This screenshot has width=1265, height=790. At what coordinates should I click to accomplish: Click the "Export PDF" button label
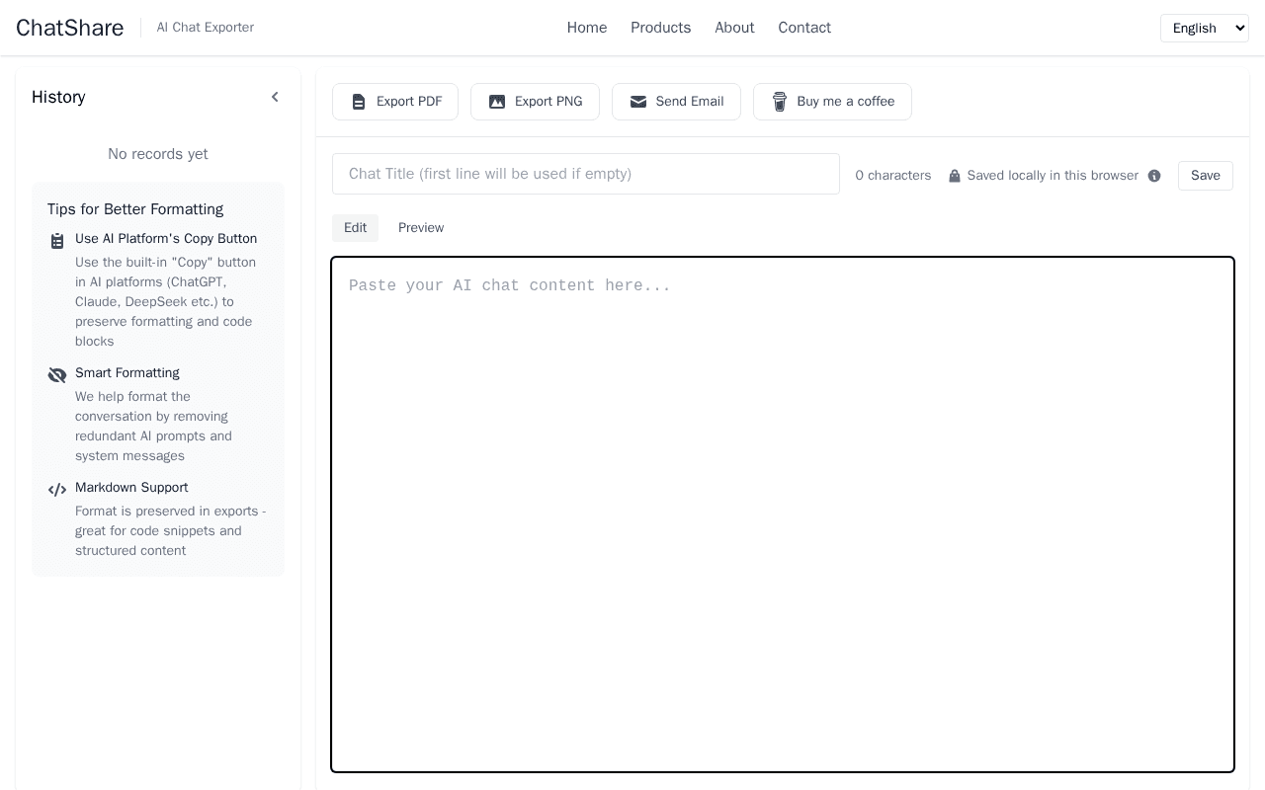tap(409, 102)
